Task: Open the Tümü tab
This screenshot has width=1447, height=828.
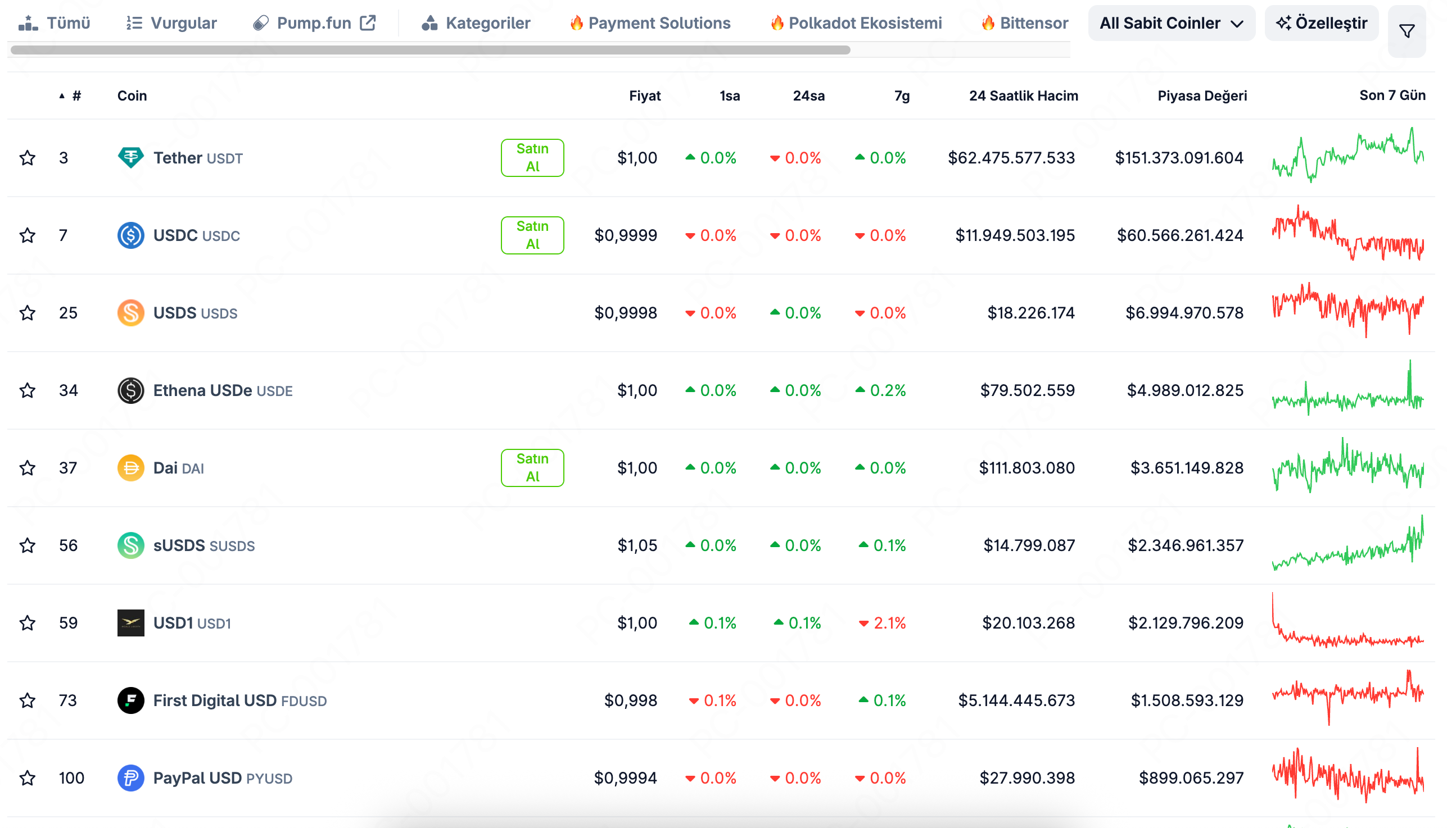Action: [55, 22]
